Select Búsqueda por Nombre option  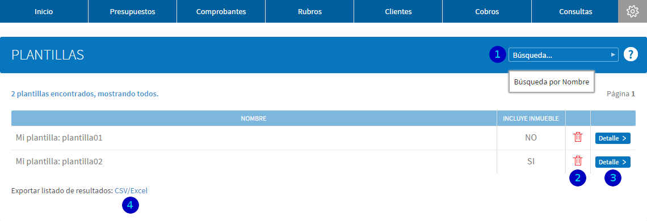[x=551, y=82]
